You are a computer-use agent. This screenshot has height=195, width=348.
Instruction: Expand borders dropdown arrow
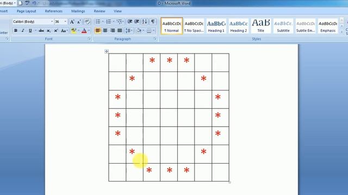tap(153, 30)
